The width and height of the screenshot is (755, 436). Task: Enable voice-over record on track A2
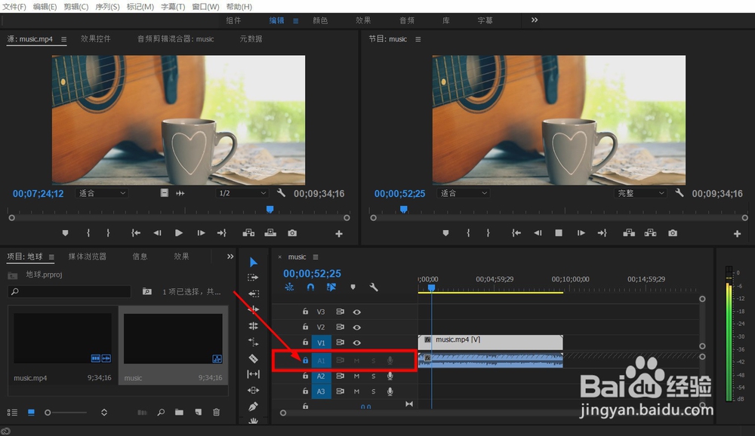pyautogui.click(x=390, y=376)
